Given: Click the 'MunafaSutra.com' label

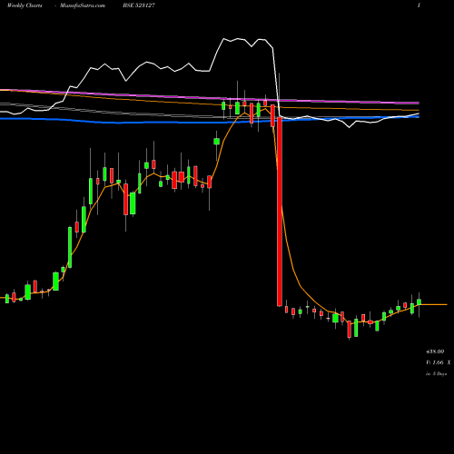Looking at the screenshot, I should pos(83,5).
